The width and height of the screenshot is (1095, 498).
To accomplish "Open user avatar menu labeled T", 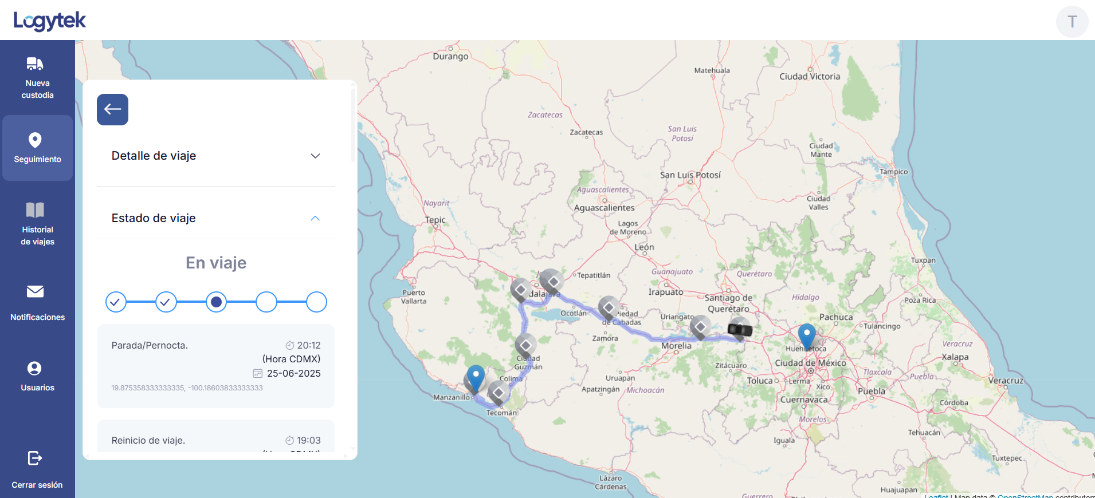I will click(1072, 22).
